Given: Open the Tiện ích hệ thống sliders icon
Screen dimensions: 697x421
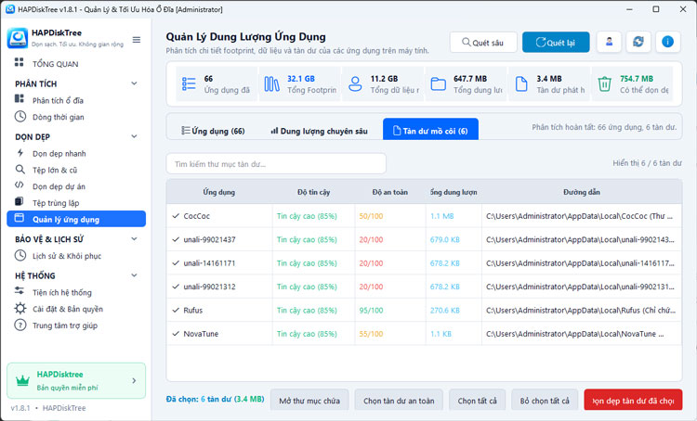Looking at the screenshot, I should (x=20, y=291).
